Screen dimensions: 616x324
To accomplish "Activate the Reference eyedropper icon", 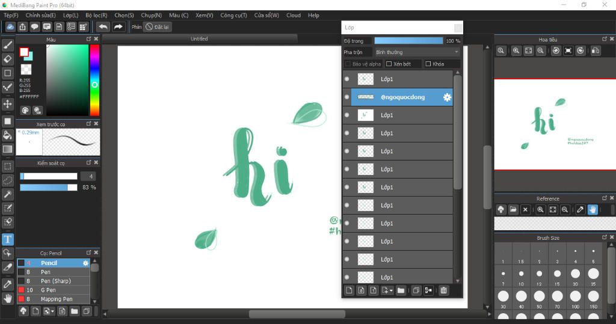I will point(581,210).
